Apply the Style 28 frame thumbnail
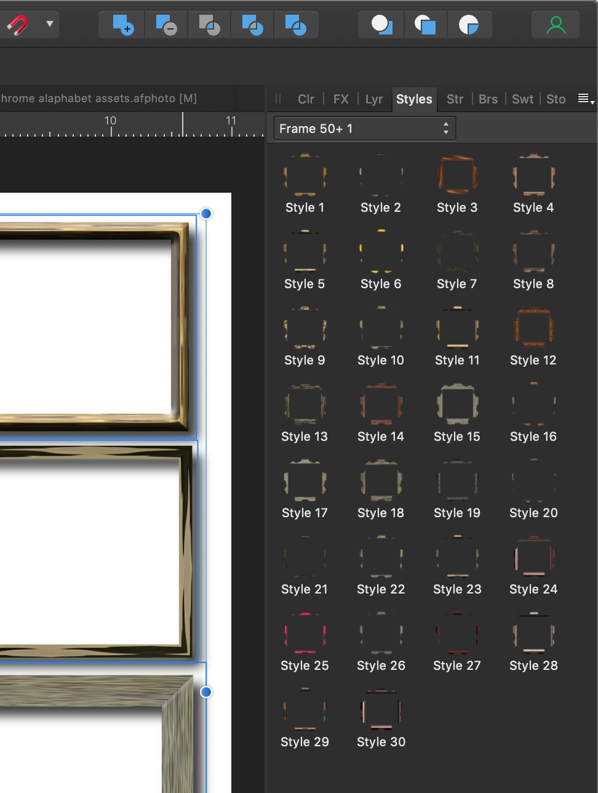The height and width of the screenshot is (793, 598). pos(533,633)
